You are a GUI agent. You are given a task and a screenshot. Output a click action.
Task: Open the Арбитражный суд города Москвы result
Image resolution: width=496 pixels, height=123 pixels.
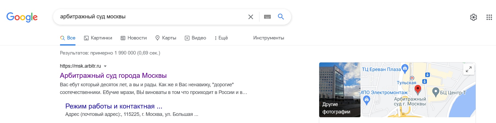click(113, 76)
